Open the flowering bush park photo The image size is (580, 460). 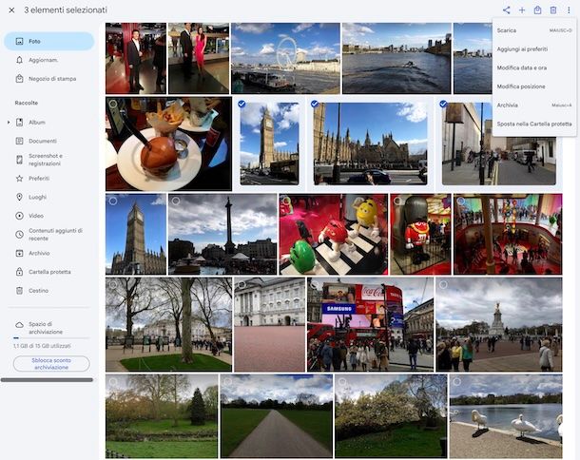pyautogui.click(x=391, y=416)
